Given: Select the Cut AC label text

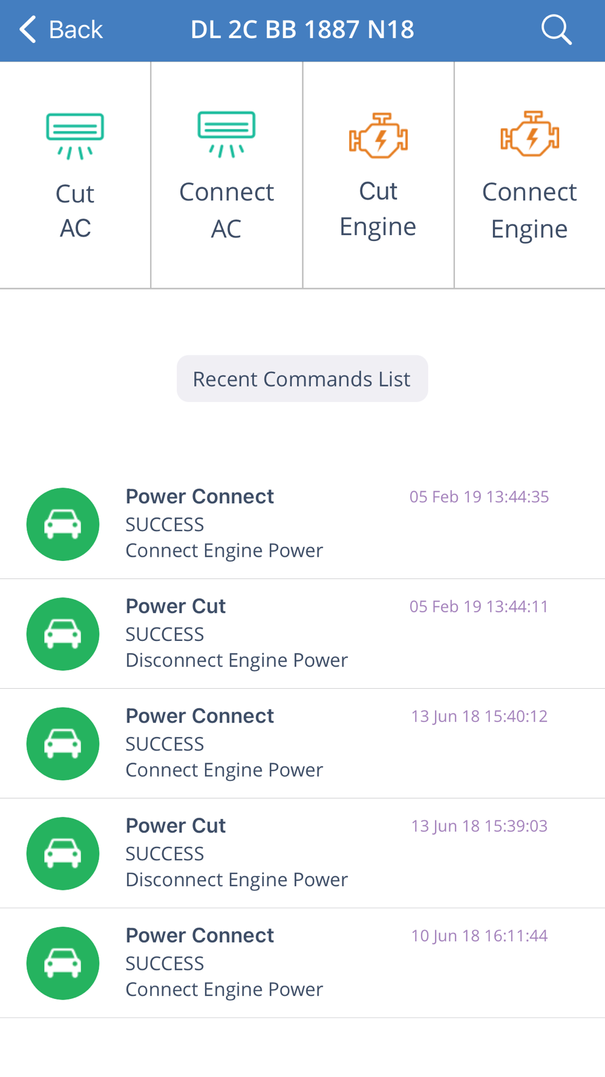Looking at the screenshot, I should point(75,211).
